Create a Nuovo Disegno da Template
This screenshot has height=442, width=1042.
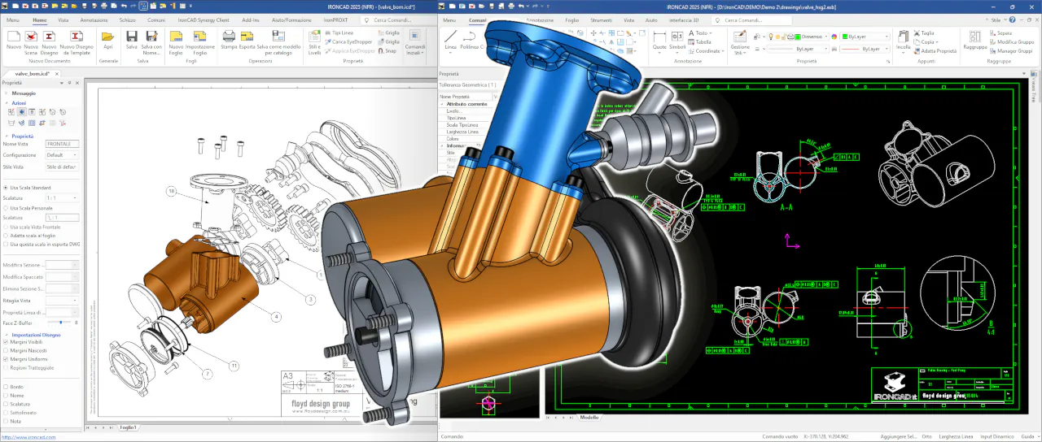tap(76, 37)
